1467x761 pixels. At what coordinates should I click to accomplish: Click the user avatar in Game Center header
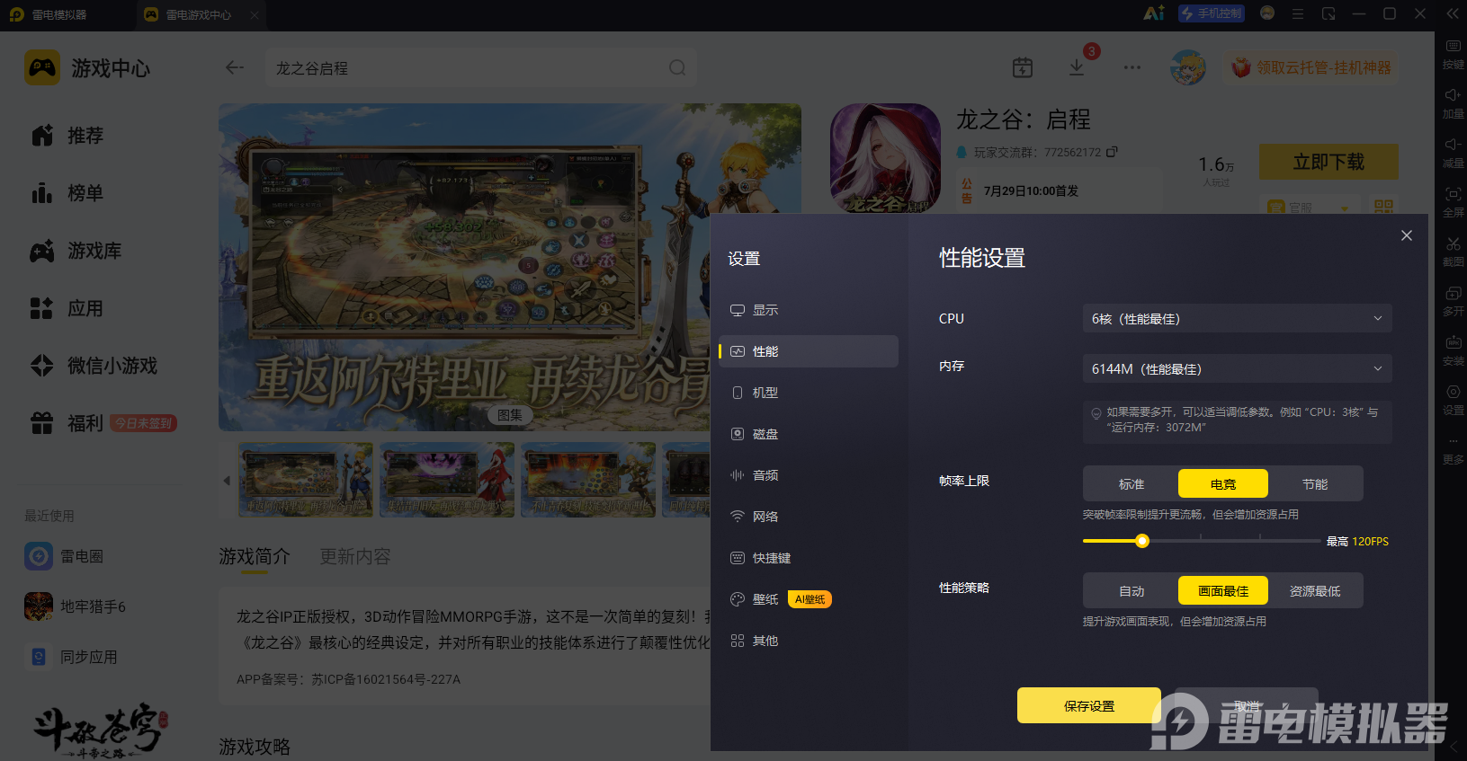click(1188, 67)
